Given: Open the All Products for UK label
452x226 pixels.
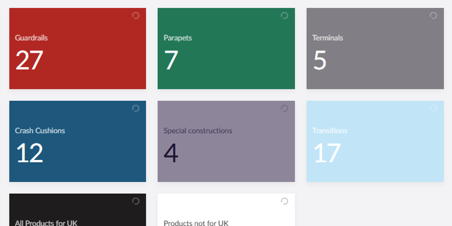Looking at the screenshot, I should [46, 223].
